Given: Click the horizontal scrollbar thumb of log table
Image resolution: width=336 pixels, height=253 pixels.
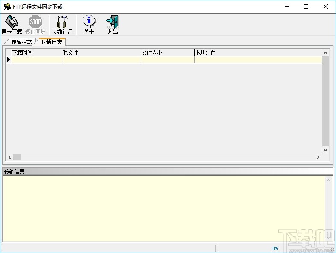Looking at the screenshot, I should tap(17, 157).
